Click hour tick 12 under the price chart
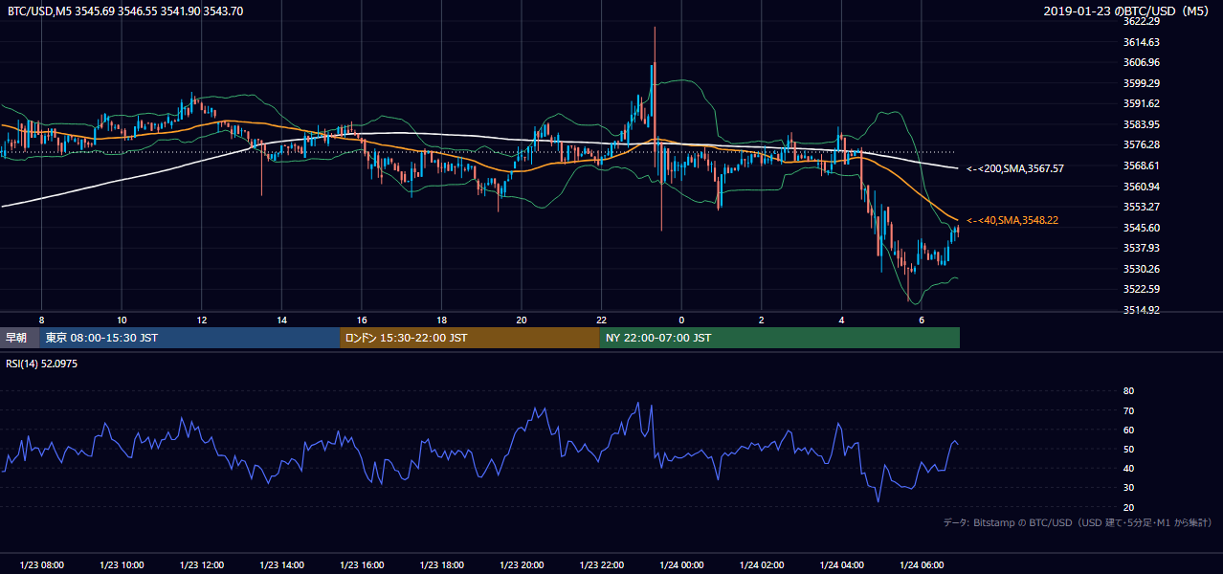 [202, 320]
